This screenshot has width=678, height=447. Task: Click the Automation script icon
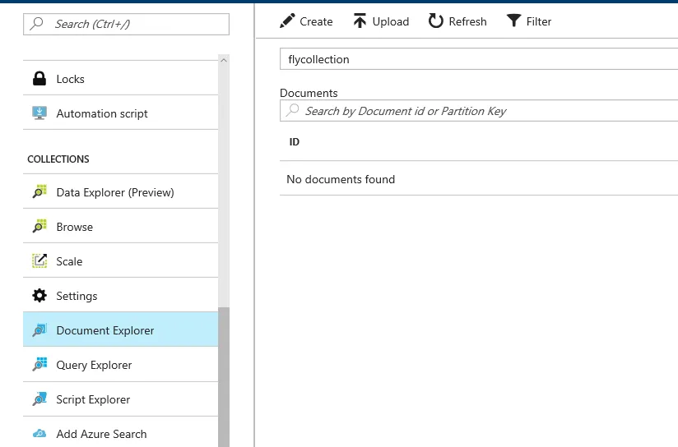(39, 113)
